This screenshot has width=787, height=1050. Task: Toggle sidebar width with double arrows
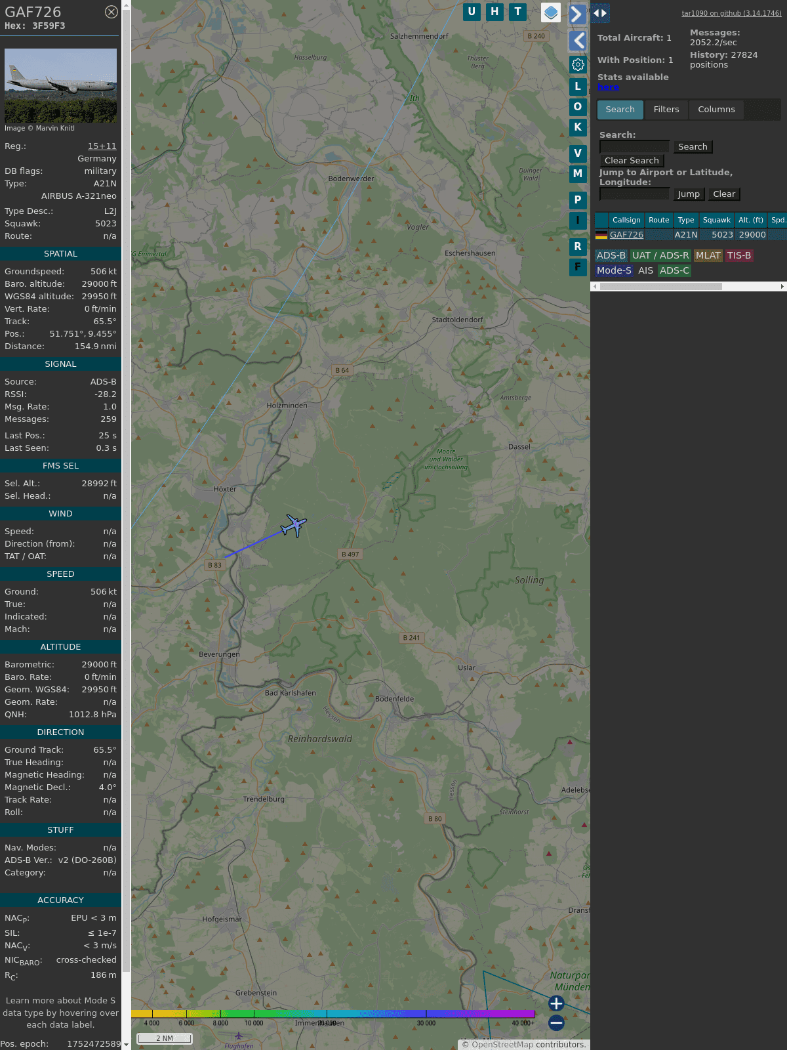[x=600, y=13]
